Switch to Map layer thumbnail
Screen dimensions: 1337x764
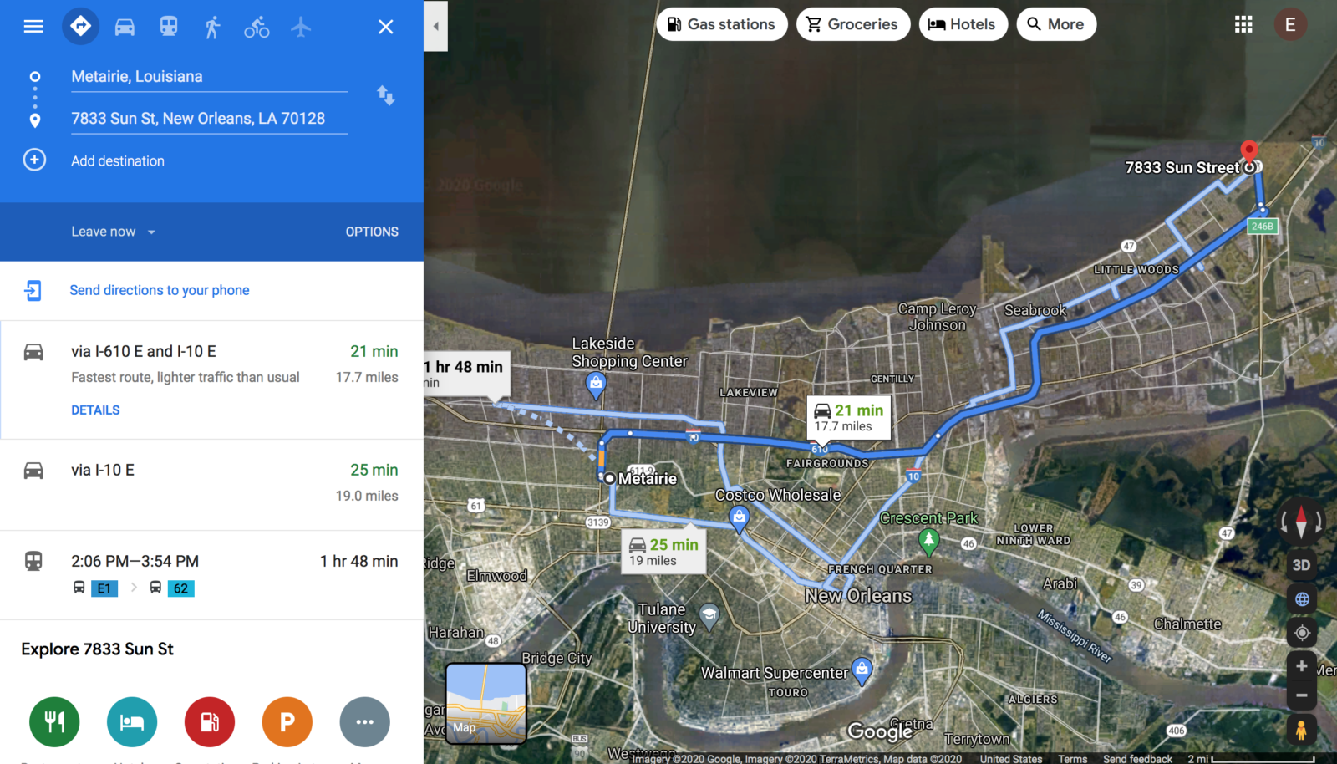(486, 703)
